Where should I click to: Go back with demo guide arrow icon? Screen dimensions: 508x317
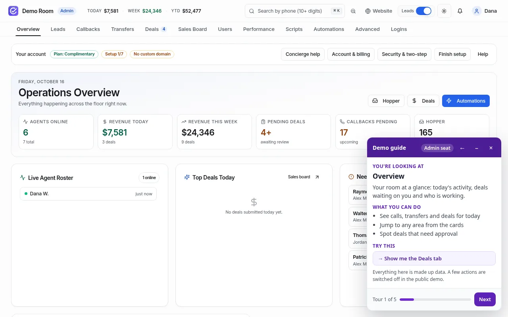click(462, 148)
